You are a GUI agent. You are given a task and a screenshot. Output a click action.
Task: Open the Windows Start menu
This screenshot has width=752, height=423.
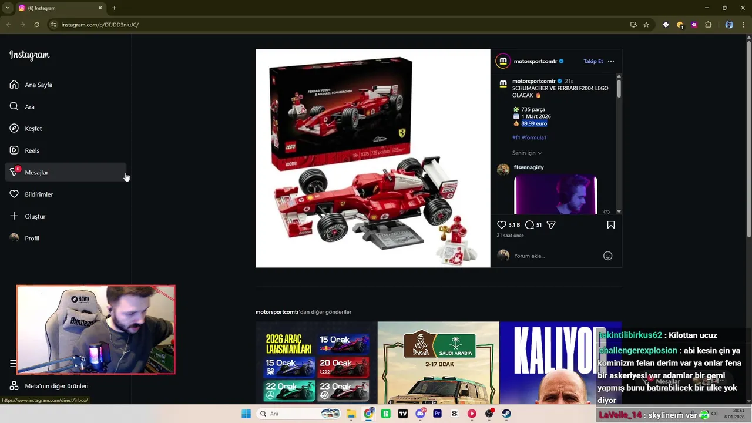click(246, 414)
